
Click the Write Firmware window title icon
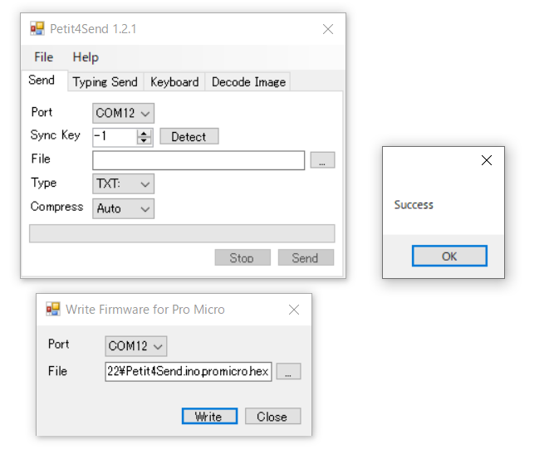pyautogui.click(x=53, y=309)
